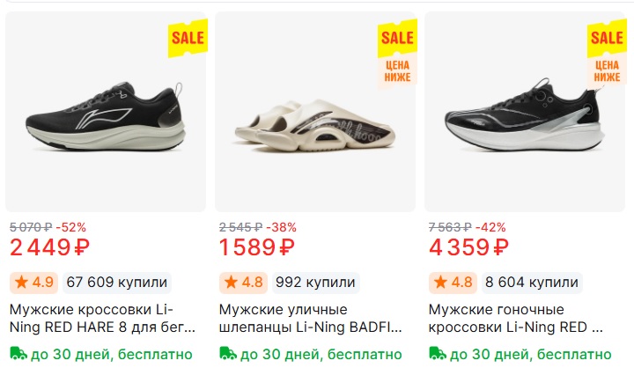634x368 pixels.
Task: Click the 4 359 ₽ price
Action: tap(468, 248)
